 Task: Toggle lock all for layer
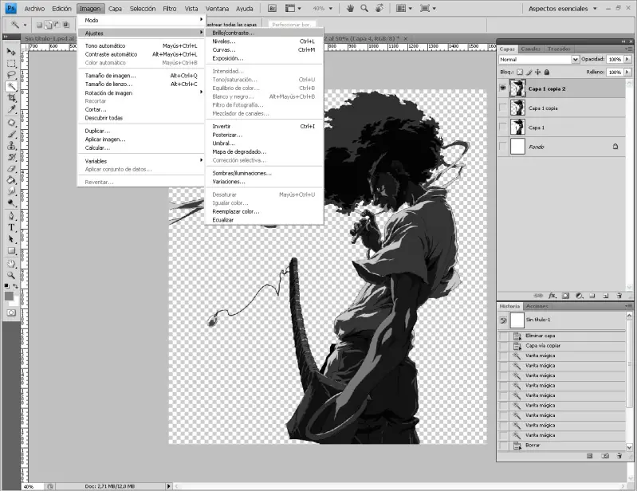click(547, 72)
